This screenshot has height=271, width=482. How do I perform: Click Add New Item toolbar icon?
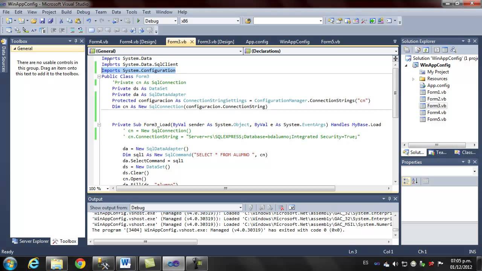(21, 21)
